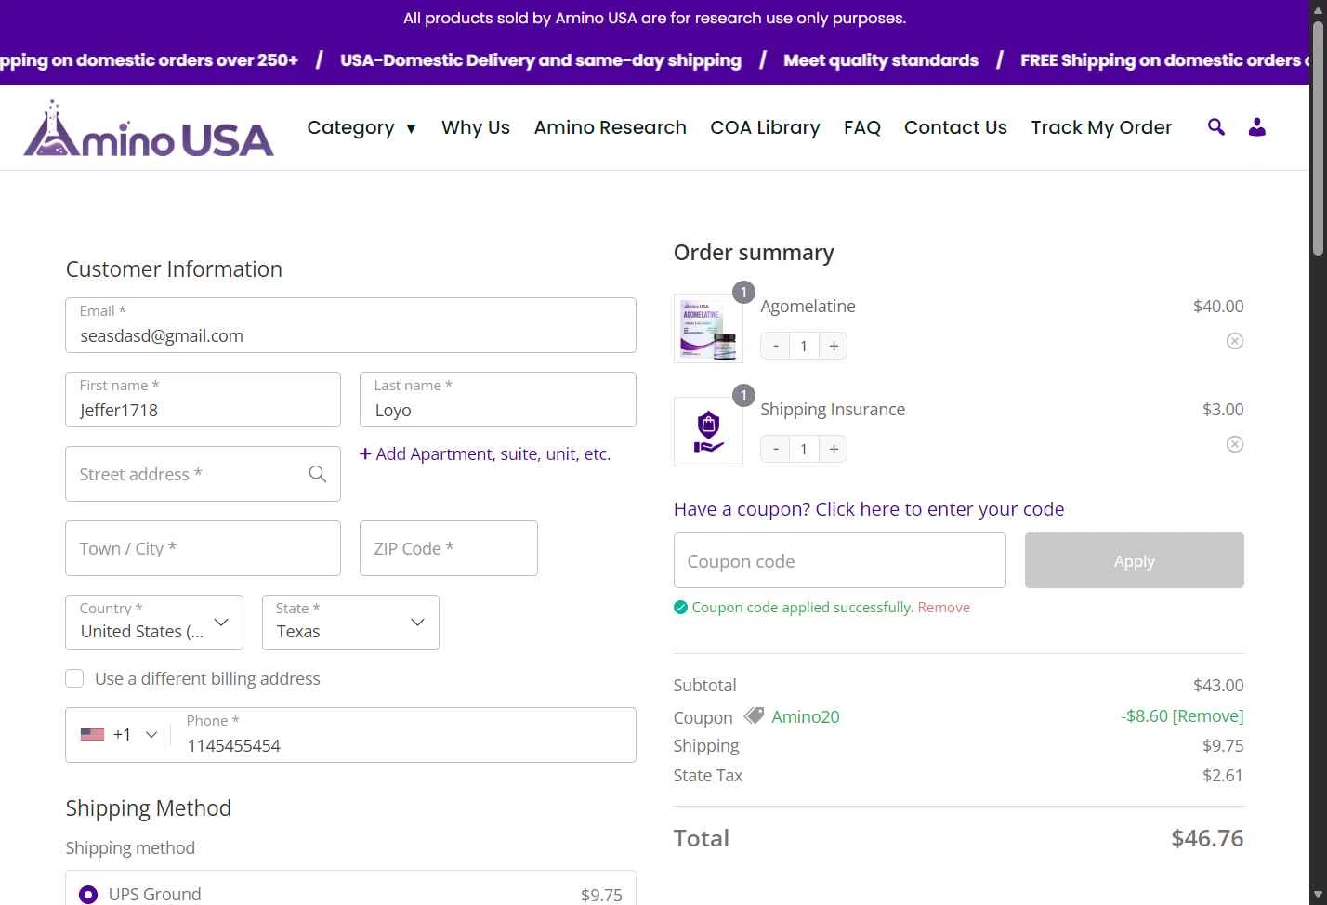Click the Coupon code input field

840,560
